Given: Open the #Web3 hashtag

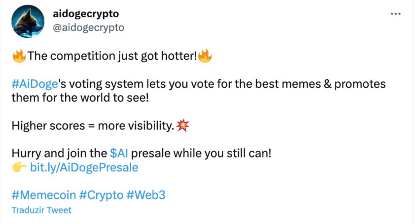Looking at the screenshot, I should coord(146,195).
